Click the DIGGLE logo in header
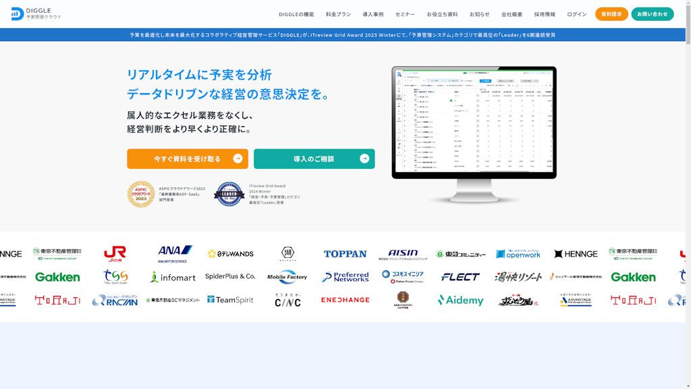Image resolution: width=691 pixels, height=389 pixels. [x=36, y=14]
